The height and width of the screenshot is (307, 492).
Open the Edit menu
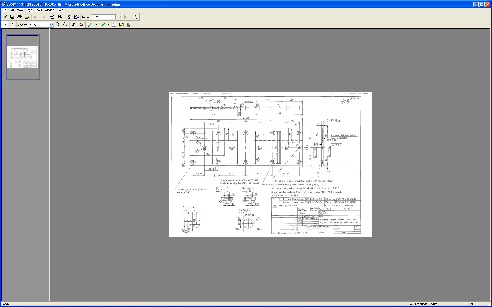[12, 10]
